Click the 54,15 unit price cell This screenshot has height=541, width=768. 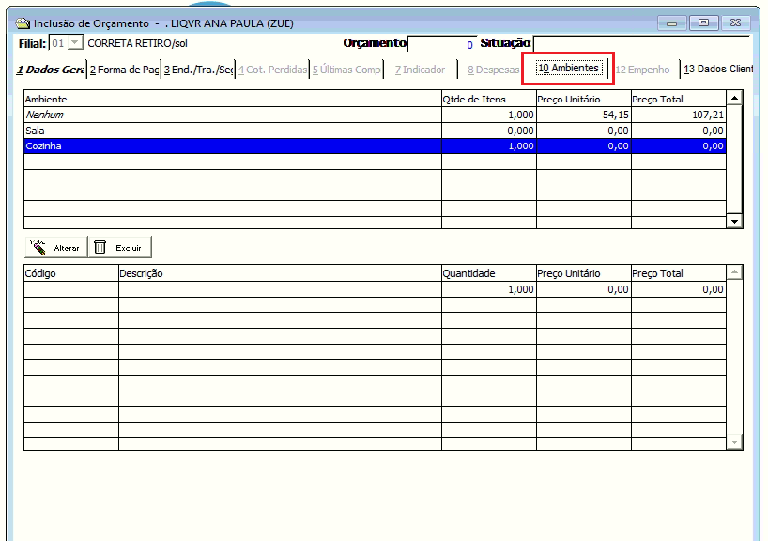coord(584,115)
